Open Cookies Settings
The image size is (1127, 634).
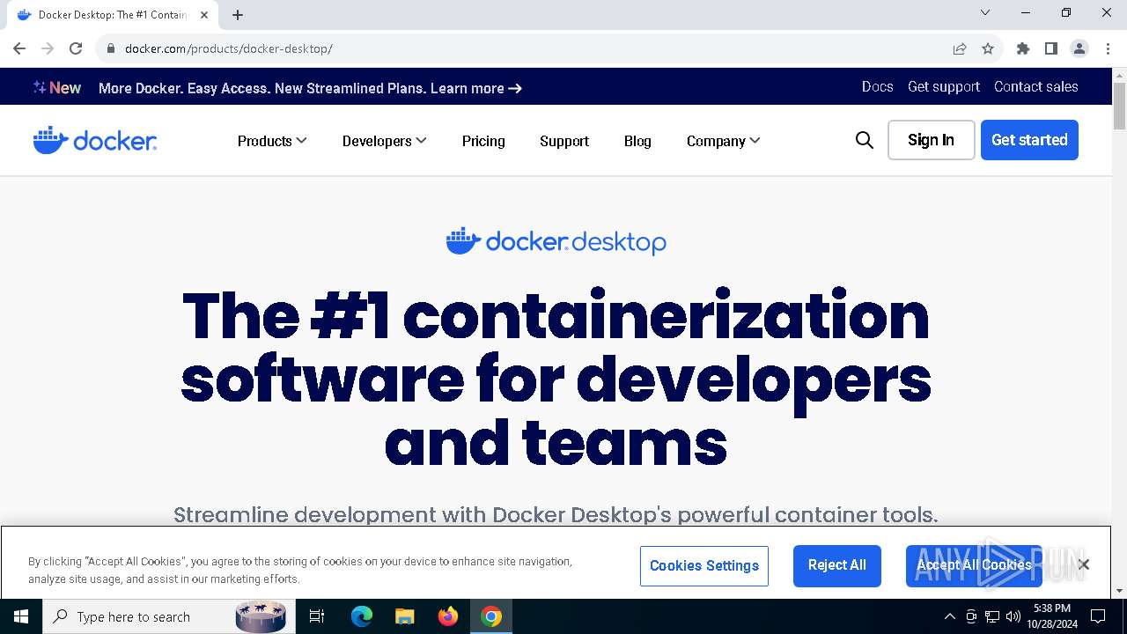(x=704, y=565)
